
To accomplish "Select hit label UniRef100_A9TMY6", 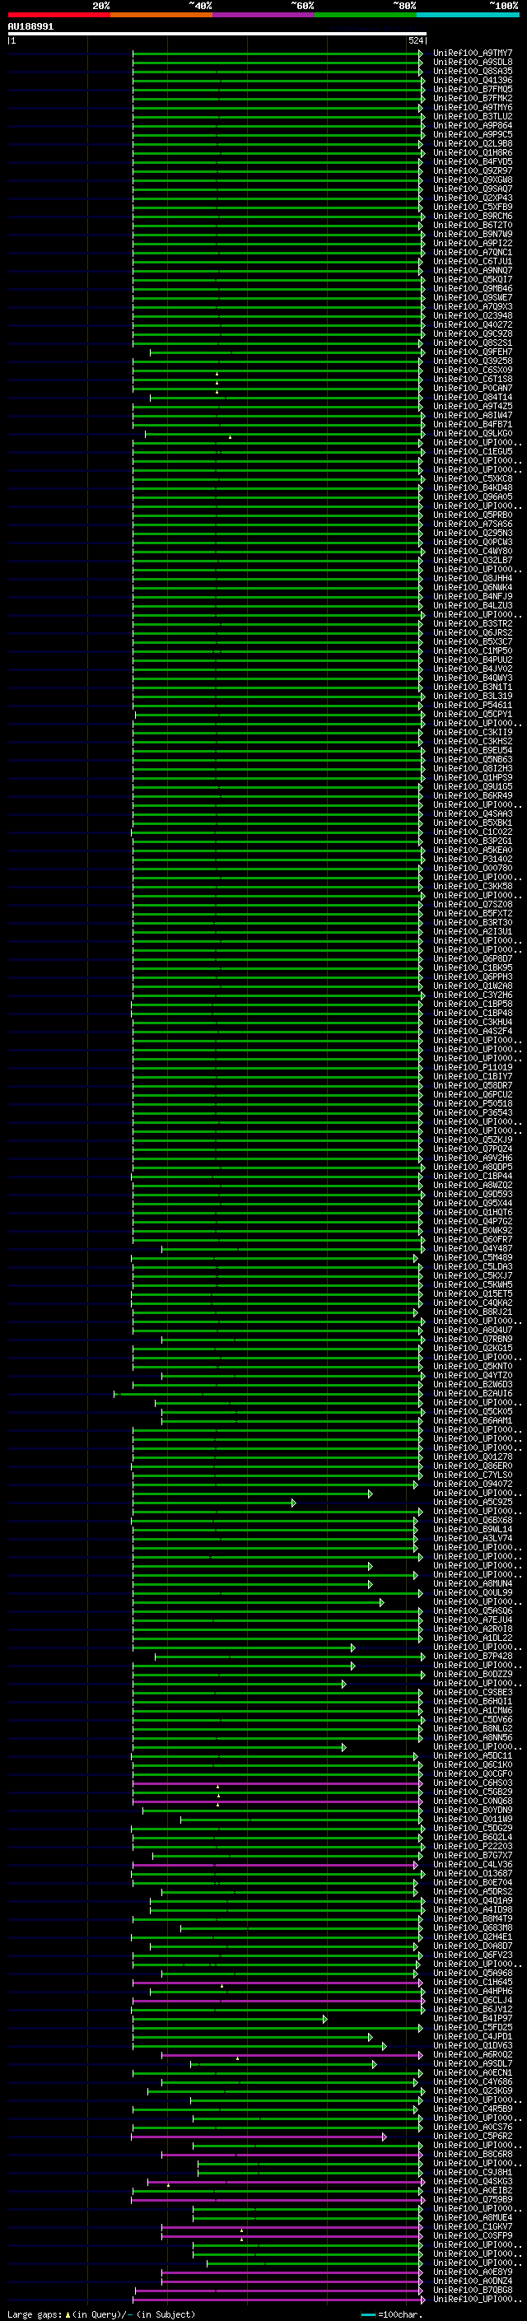I will pyautogui.click(x=472, y=107).
